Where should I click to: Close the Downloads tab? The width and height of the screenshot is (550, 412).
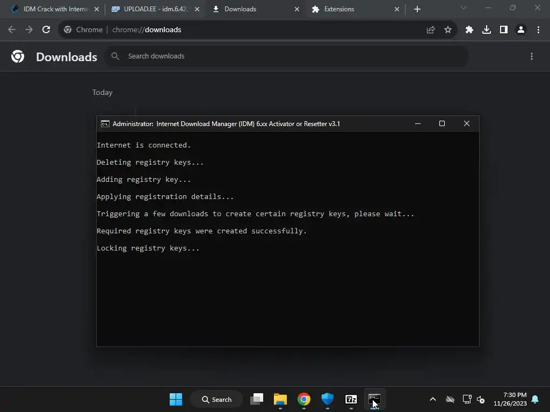pyautogui.click(x=297, y=9)
